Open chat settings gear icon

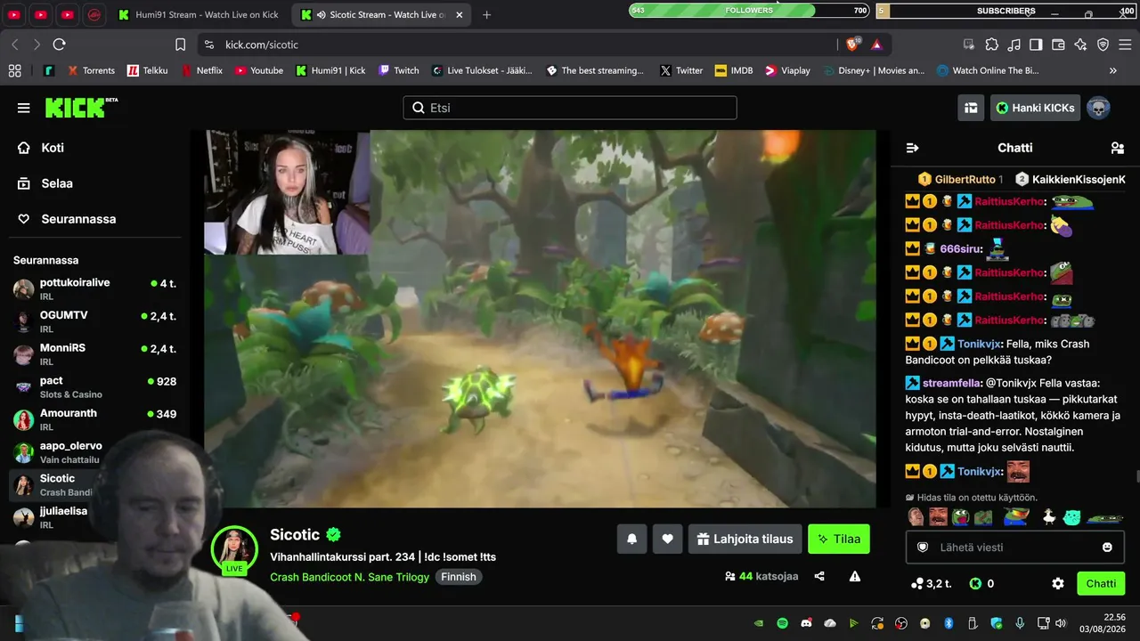(1058, 583)
